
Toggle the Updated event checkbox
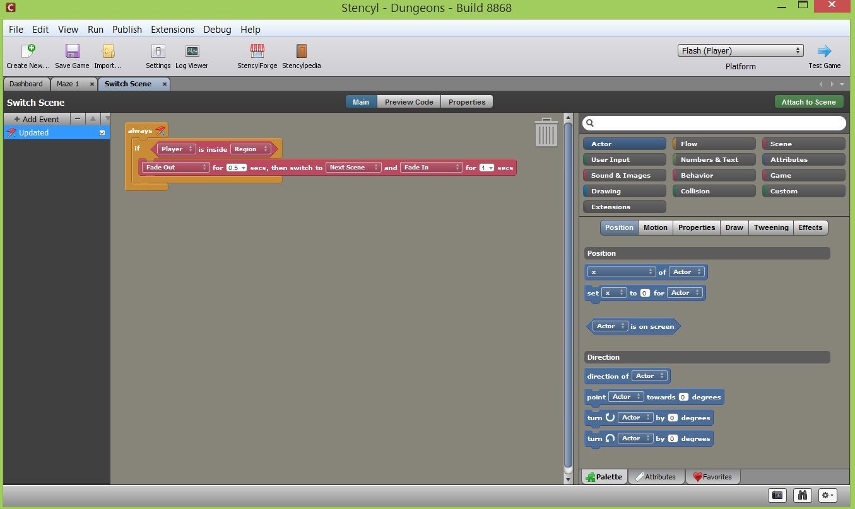click(x=102, y=133)
